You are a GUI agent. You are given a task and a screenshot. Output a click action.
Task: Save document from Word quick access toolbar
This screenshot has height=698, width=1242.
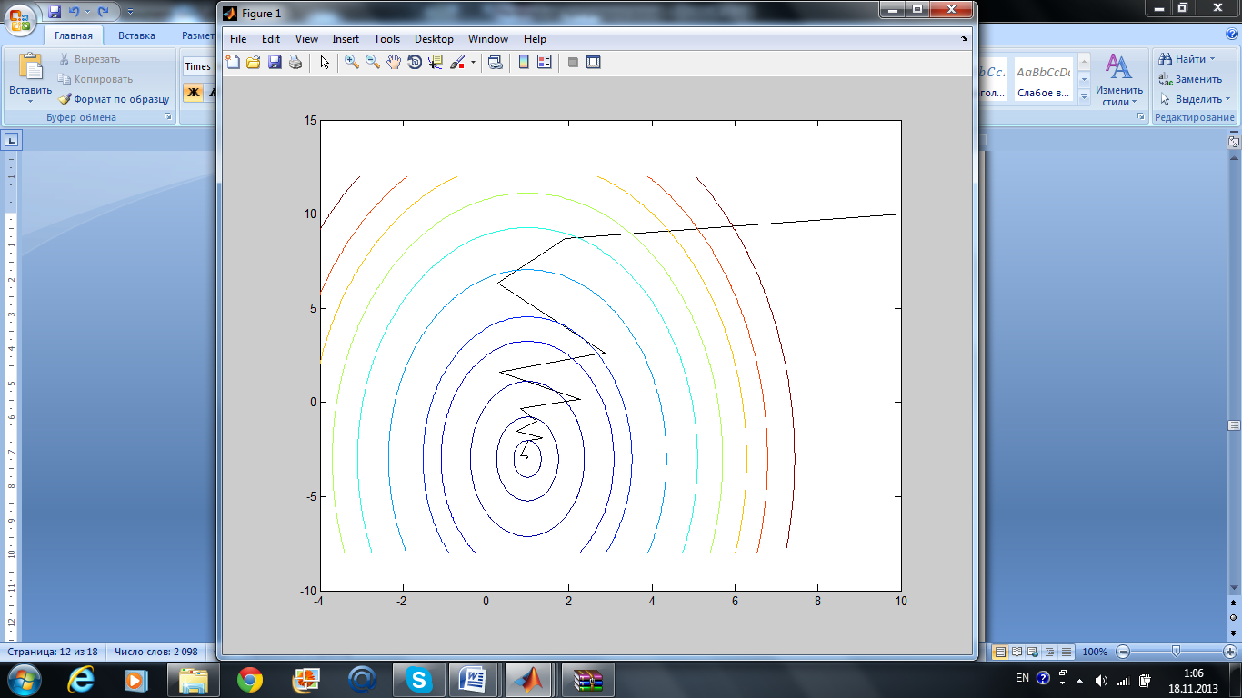click(55, 12)
